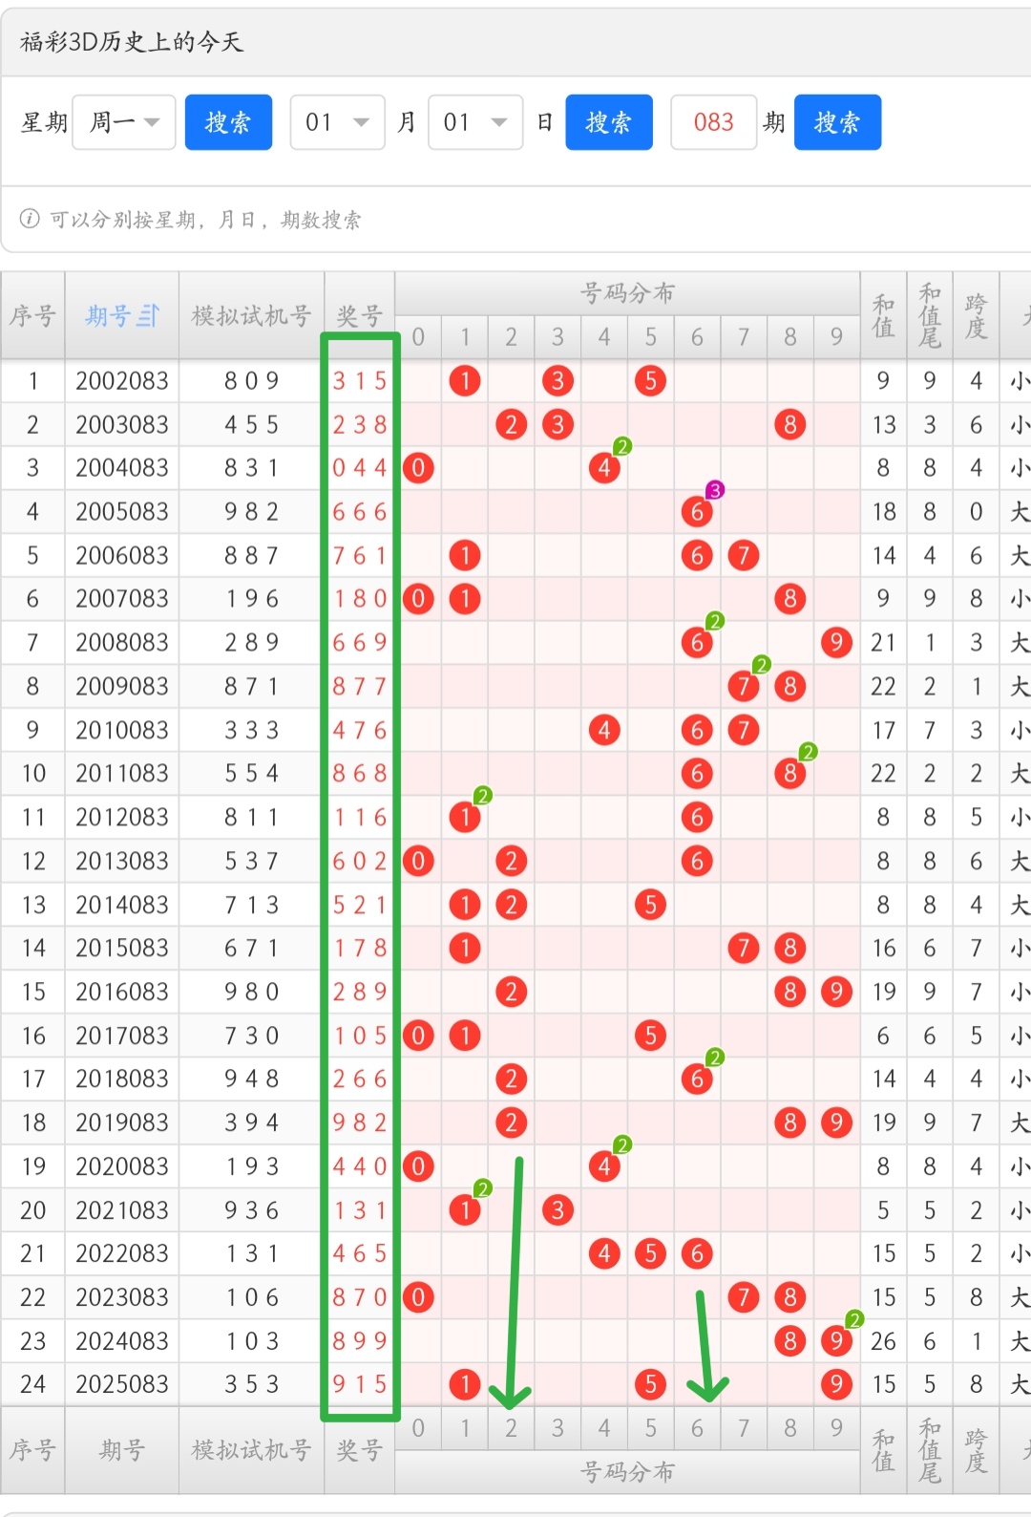This screenshot has width=1031, height=1517.
Task: Click the red ball 8 in row 2003083
Action: point(789,424)
